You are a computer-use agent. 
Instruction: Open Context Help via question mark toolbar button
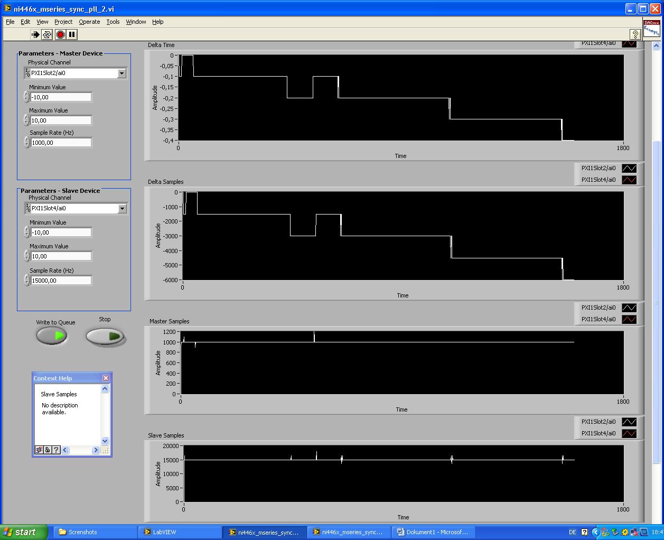[635, 34]
